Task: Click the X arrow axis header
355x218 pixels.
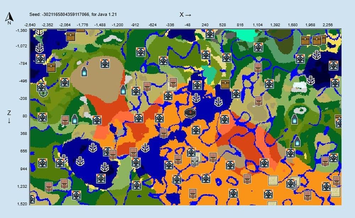Action: point(185,15)
